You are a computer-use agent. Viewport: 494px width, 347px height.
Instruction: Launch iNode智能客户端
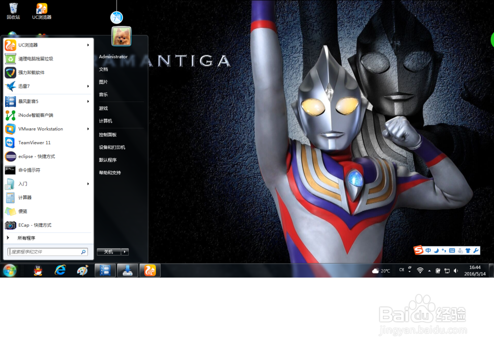click(48, 115)
